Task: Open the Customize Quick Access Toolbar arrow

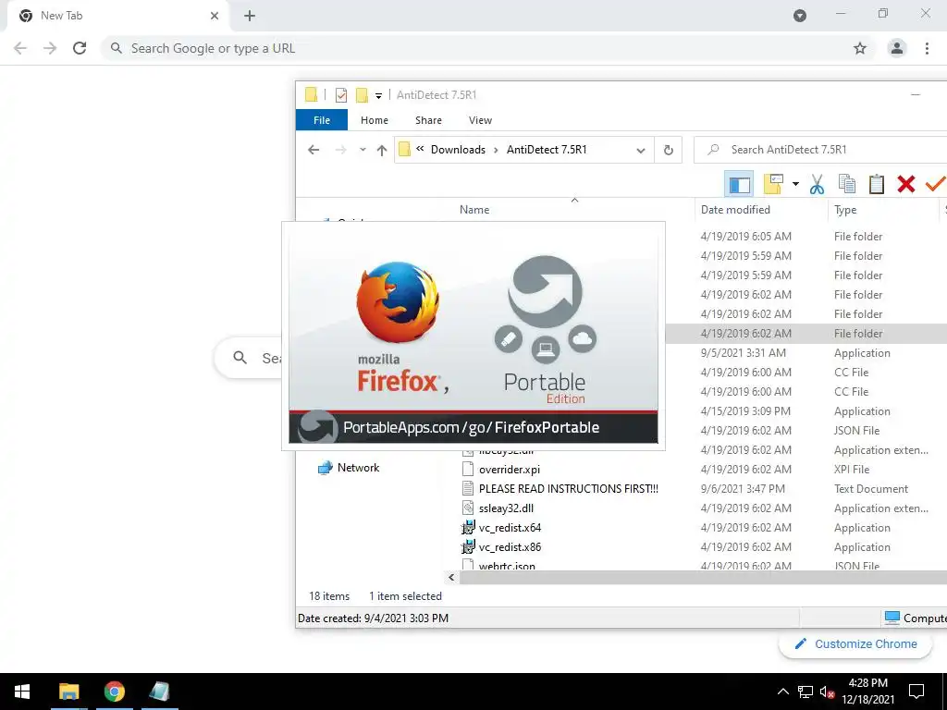Action: click(x=378, y=95)
